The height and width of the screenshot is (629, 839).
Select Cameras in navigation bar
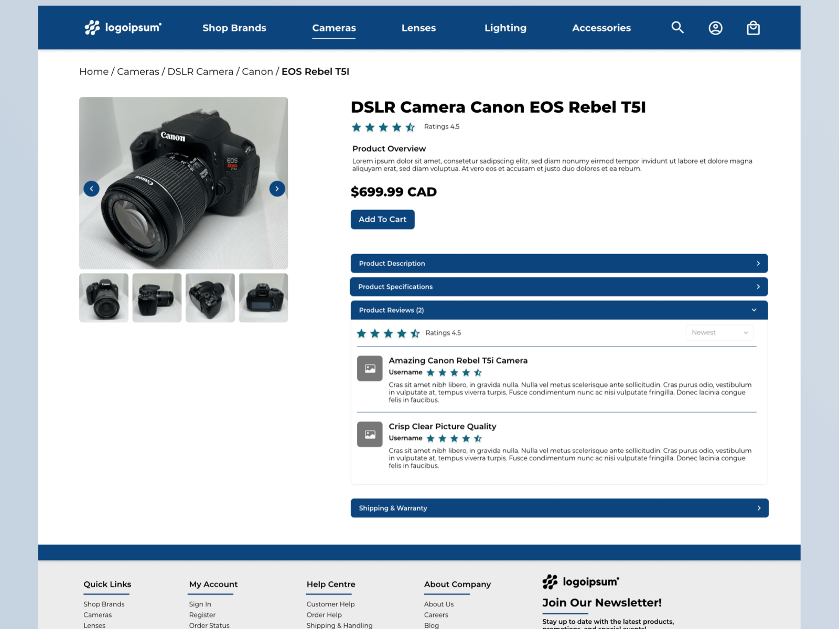click(334, 28)
